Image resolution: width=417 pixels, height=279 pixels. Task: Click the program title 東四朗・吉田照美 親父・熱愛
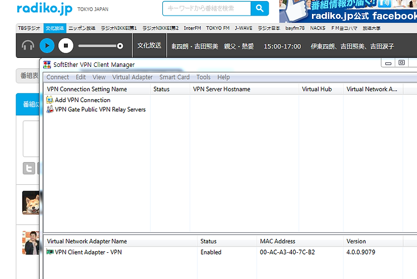(212, 46)
